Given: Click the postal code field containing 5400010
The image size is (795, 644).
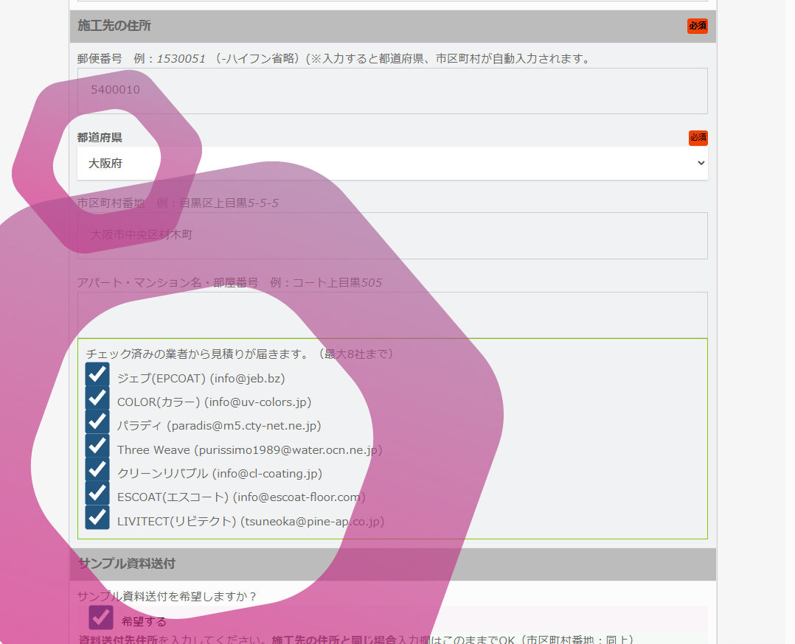Looking at the screenshot, I should point(392,91).
